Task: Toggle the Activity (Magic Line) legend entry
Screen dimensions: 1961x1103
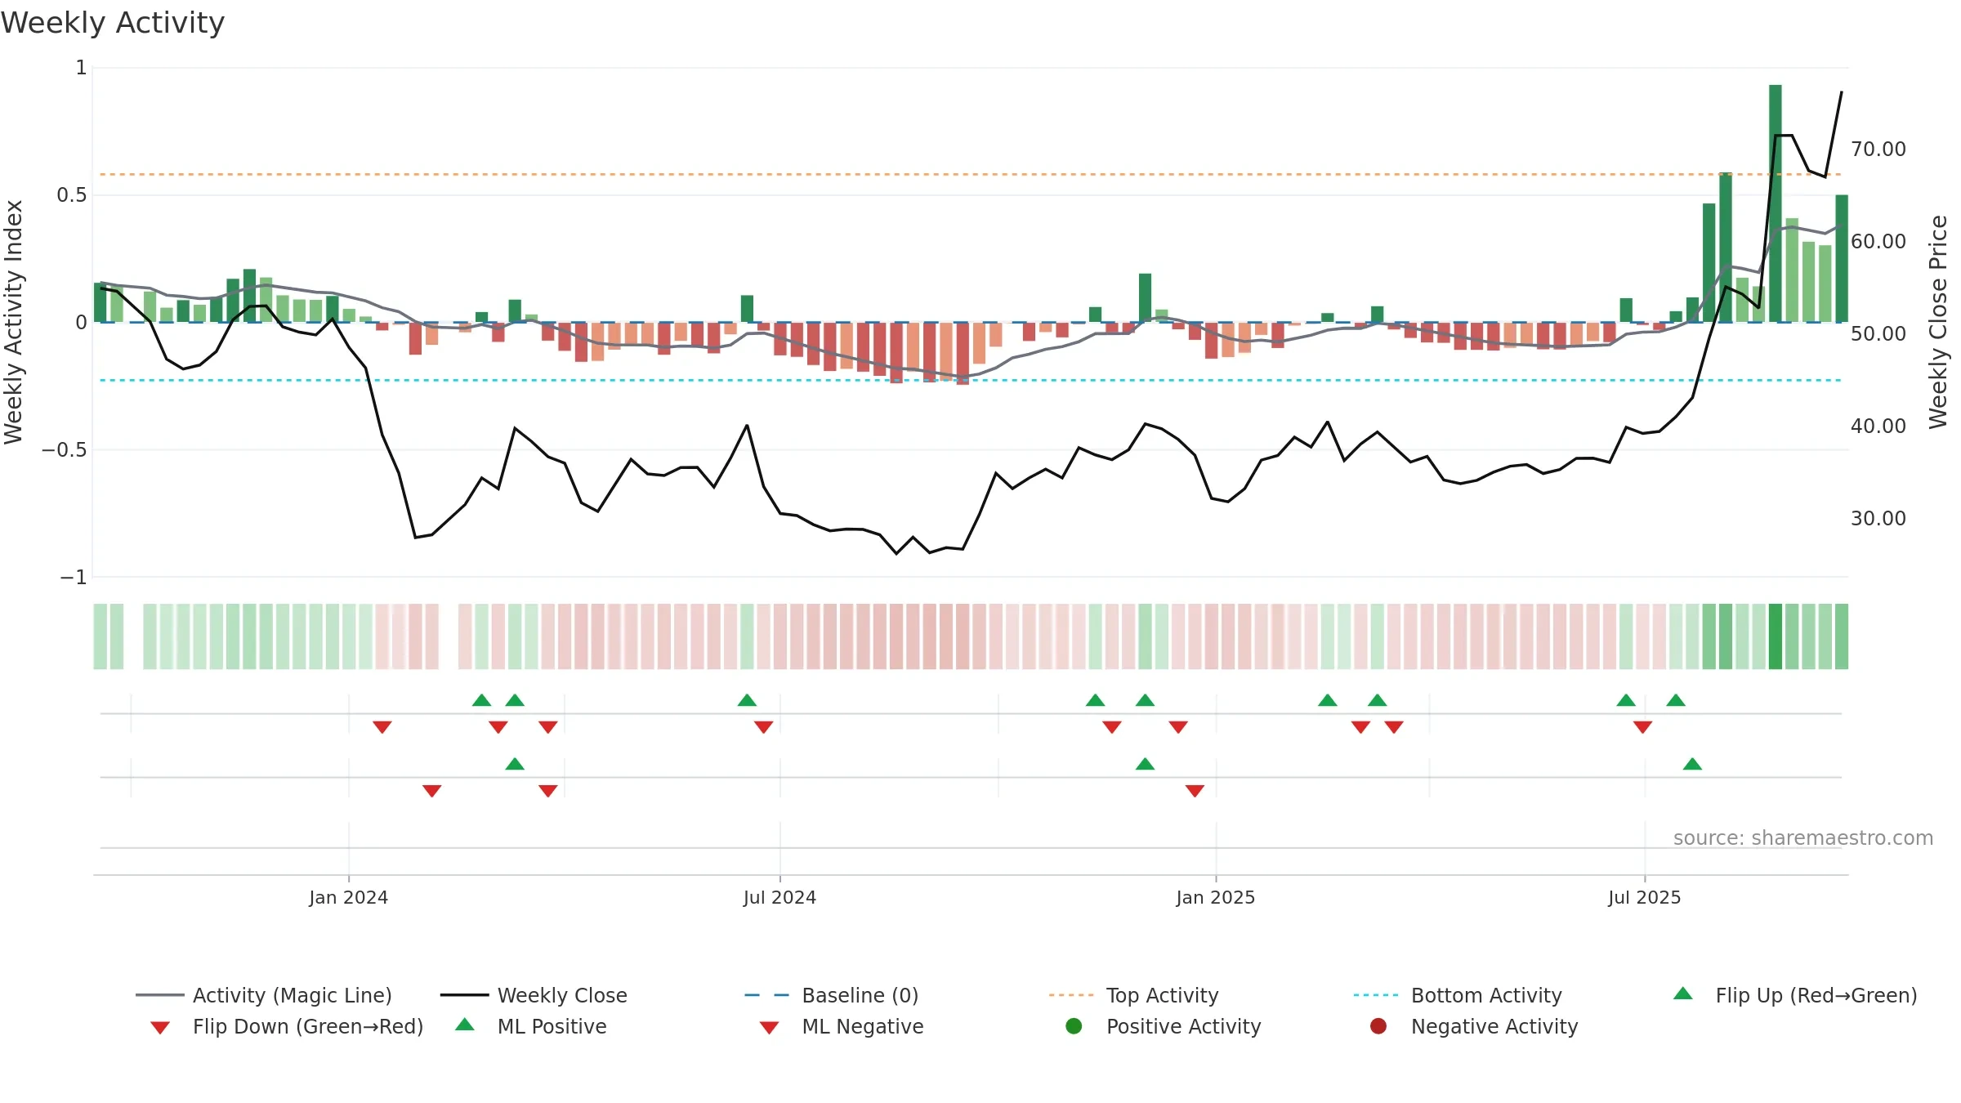Action: [264, 995]
